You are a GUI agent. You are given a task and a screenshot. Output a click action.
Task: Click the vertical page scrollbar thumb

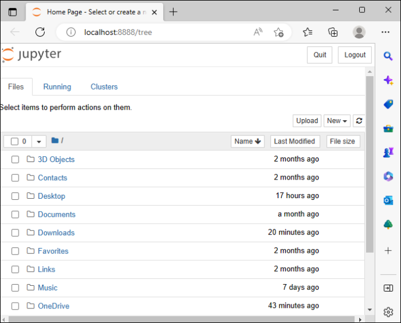point(370,164)
